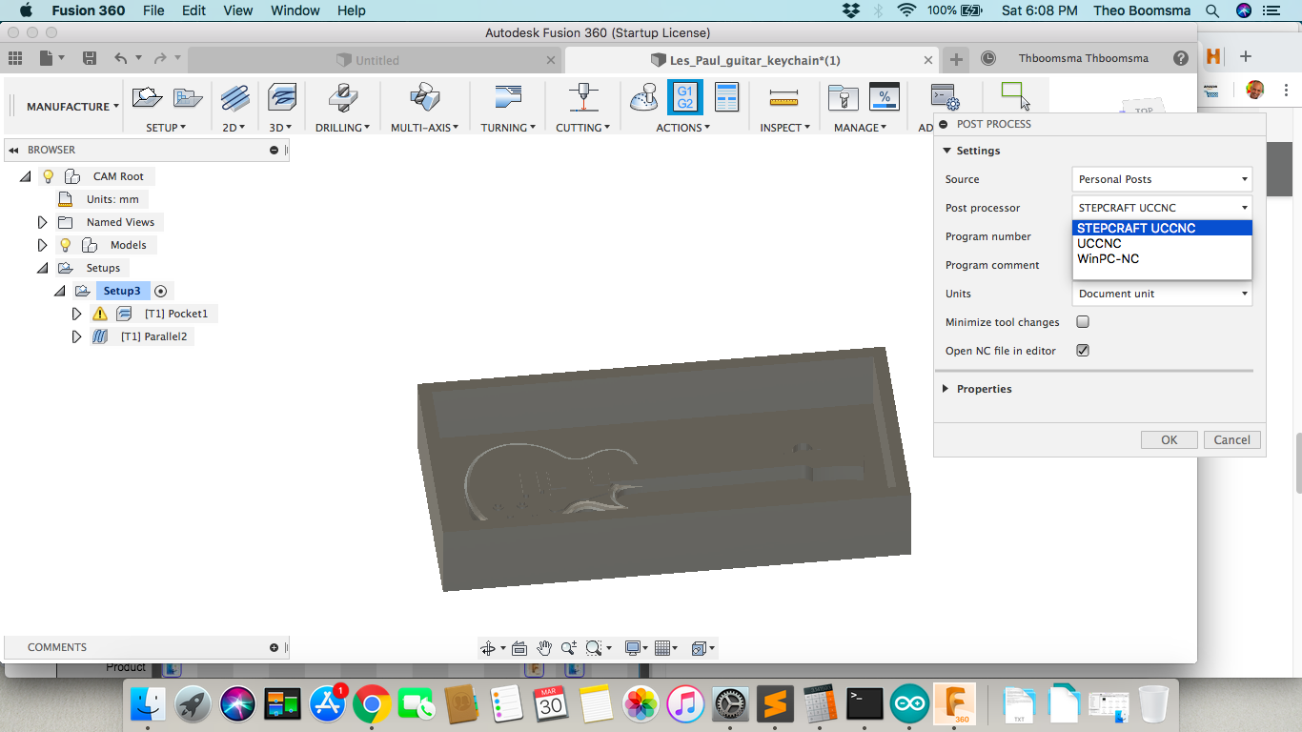Open the viewports dropdown in navigation bar

(x=702, y=648)
